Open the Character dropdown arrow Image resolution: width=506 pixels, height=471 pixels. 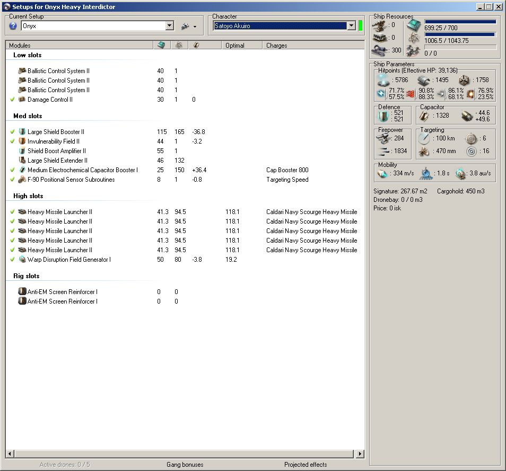352,26
